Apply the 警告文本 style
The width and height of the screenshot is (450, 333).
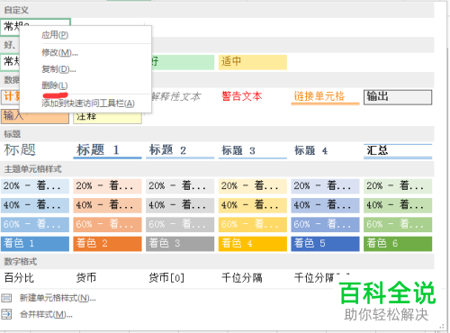click(253, 96)
